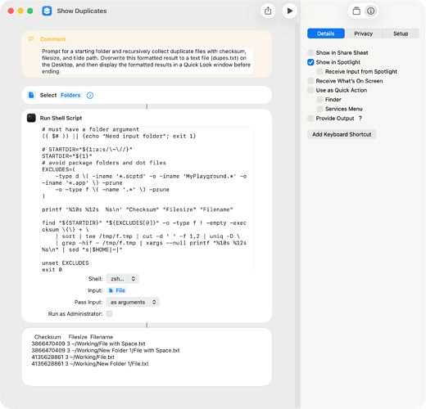Switch to the Setup tab
The image size is (426, 409).
tap(401, 34)
